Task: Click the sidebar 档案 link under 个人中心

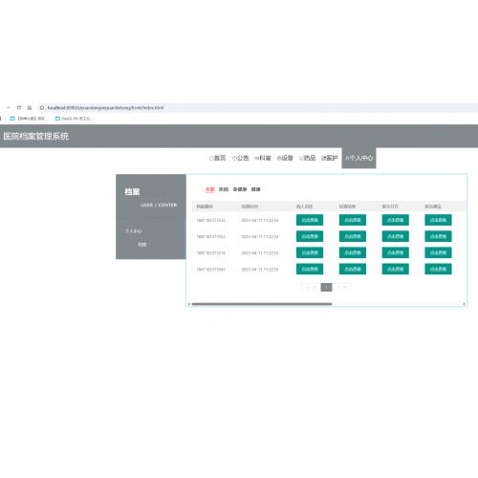Action: 142,245
